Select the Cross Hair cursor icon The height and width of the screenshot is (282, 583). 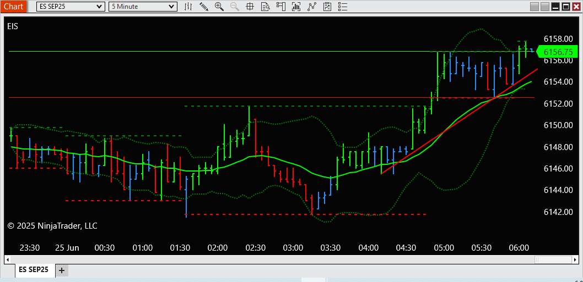point(250,6)
